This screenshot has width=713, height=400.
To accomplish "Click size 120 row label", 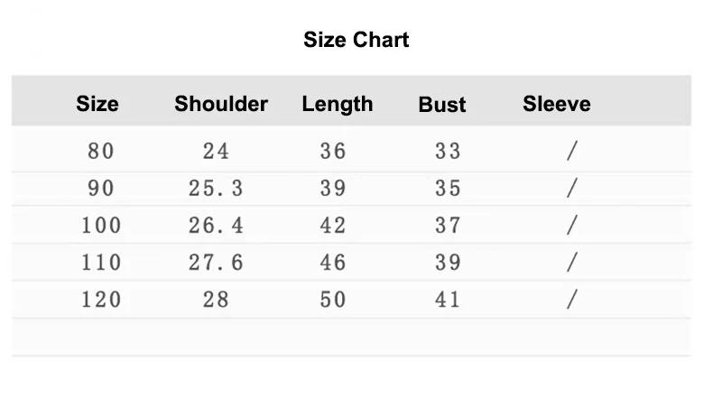I will tap(101, 299).
